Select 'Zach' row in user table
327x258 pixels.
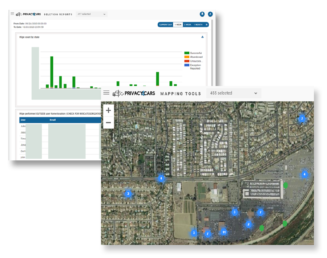click(x=60, y=151)
